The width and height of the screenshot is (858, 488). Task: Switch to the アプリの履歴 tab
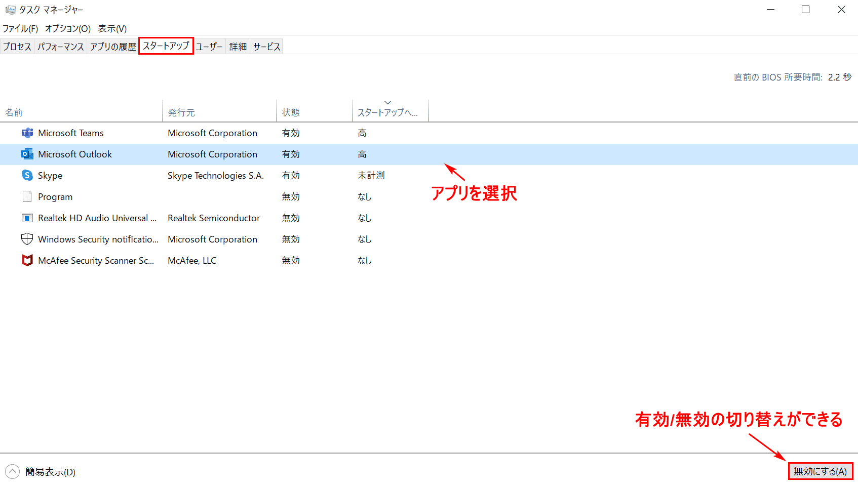(113, 47)
